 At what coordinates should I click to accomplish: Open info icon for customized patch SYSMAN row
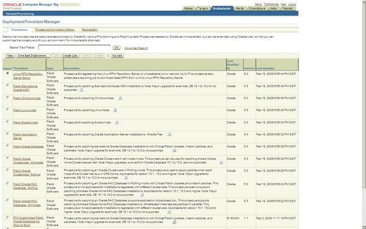pos(174,222)
